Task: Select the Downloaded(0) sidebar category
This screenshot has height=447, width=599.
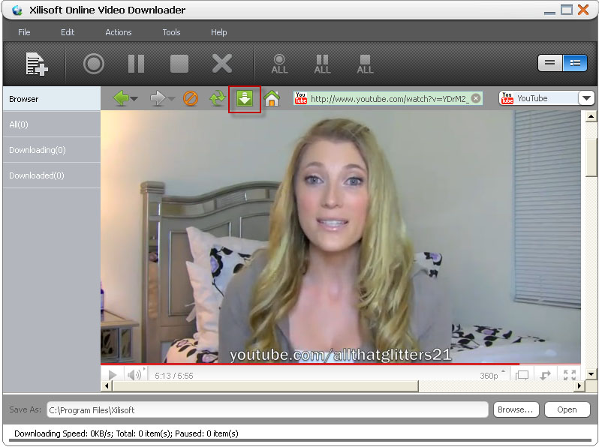Action: coord(52,175)
